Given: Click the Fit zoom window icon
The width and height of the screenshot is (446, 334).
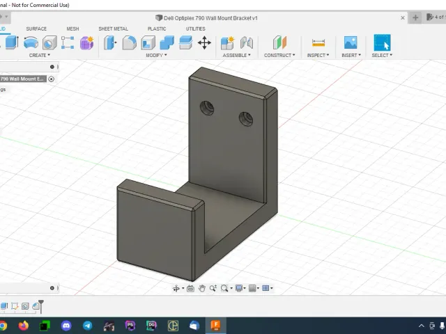Looking at the screenshot, I should click(x=224, y=289).
